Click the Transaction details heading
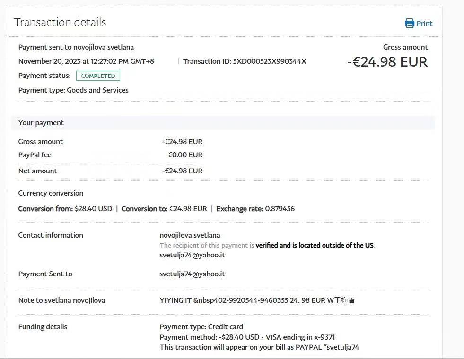 (60, 22)
